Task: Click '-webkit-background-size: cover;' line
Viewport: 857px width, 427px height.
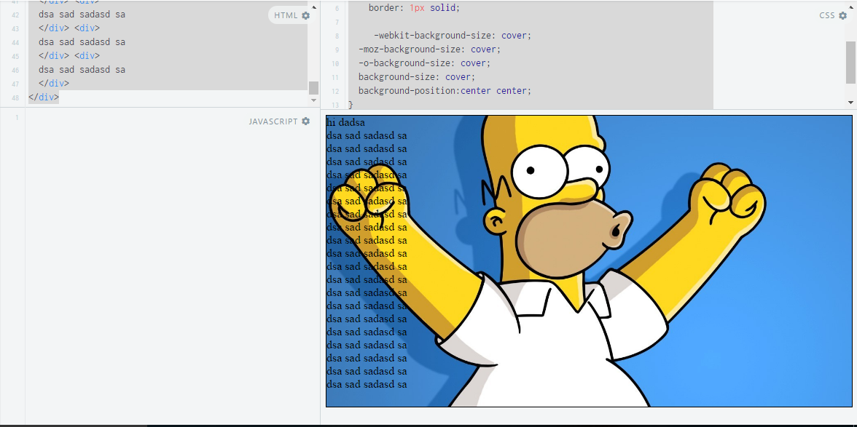Action: tap(453, 36)
